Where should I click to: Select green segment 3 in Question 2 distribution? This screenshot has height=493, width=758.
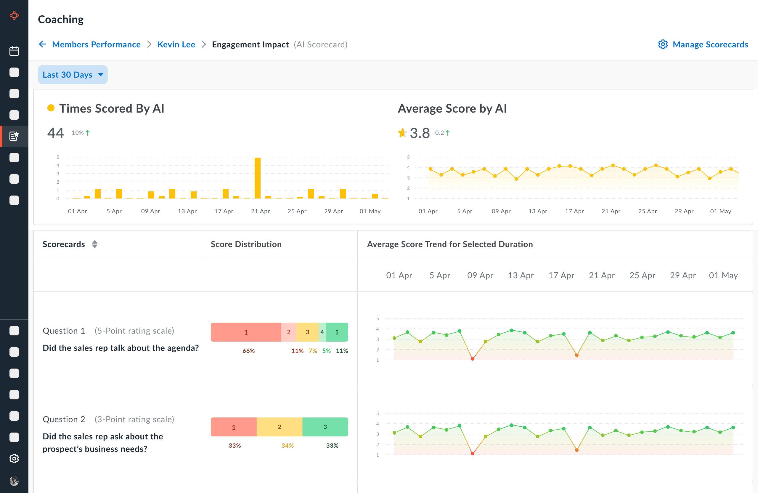click(325, 427)
